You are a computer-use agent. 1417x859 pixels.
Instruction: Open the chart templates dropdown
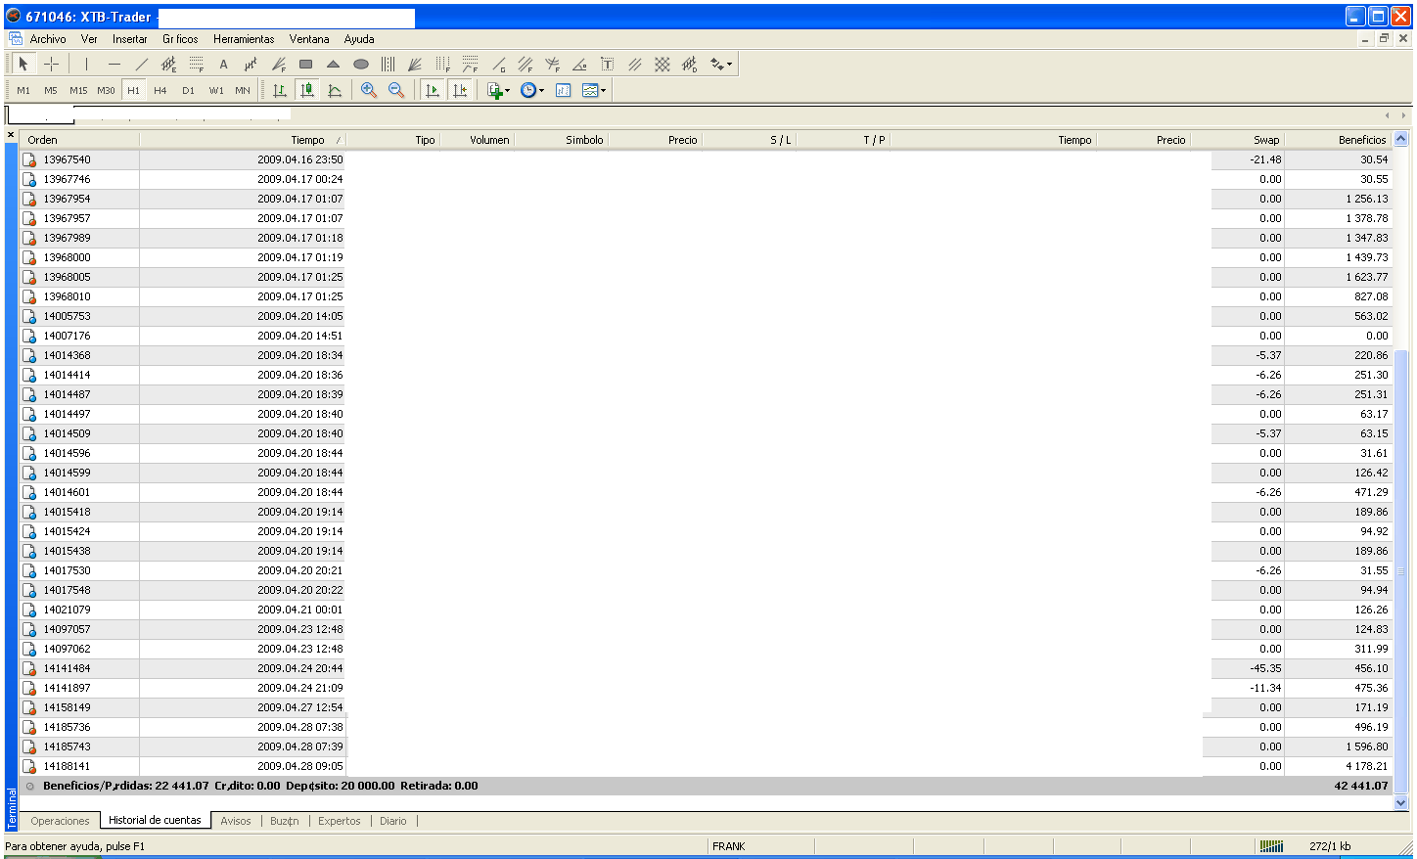(x=594, y=90)
